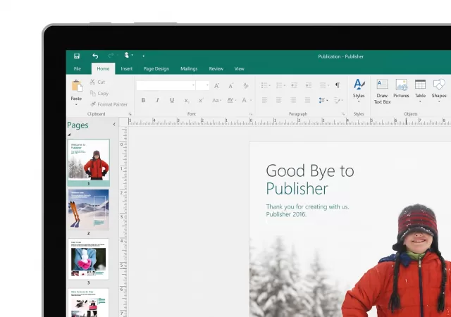451x317 pixels.
Task: Toggle Superscript formatting
Action: point(201,100)
